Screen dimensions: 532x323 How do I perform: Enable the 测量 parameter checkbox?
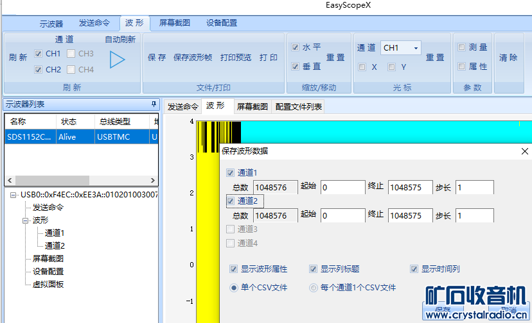(461, 47)
